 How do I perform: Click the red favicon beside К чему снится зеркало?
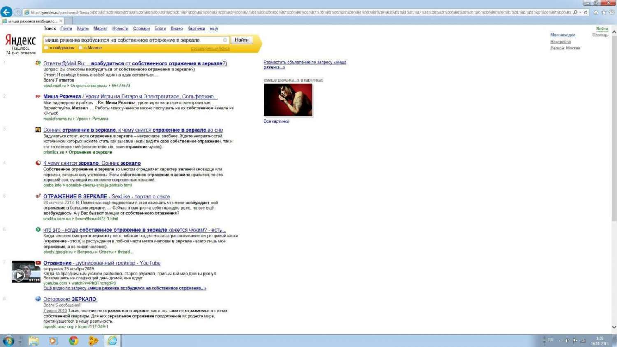38,163
